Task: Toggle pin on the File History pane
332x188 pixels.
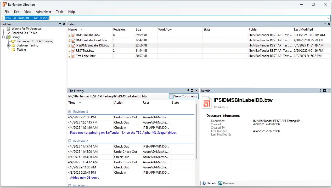Action: pyautogui.click(x=188, y=91)
